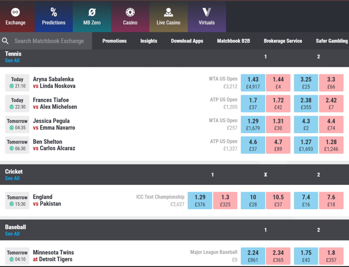Back Pegula at 1.29 £1,679

(253, 124)
